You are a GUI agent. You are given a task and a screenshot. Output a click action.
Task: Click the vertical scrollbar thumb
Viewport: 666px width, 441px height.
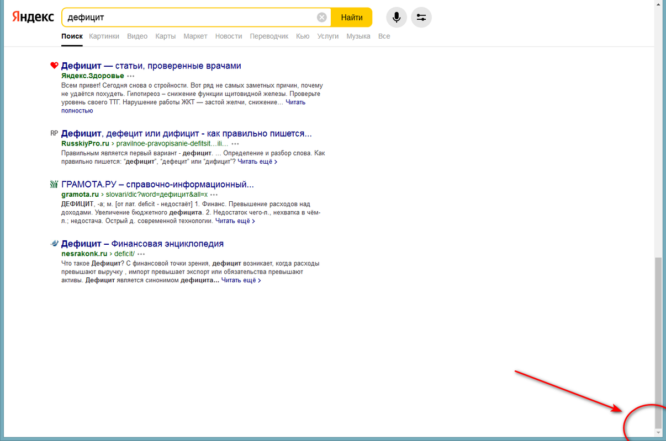pos(658,342)
